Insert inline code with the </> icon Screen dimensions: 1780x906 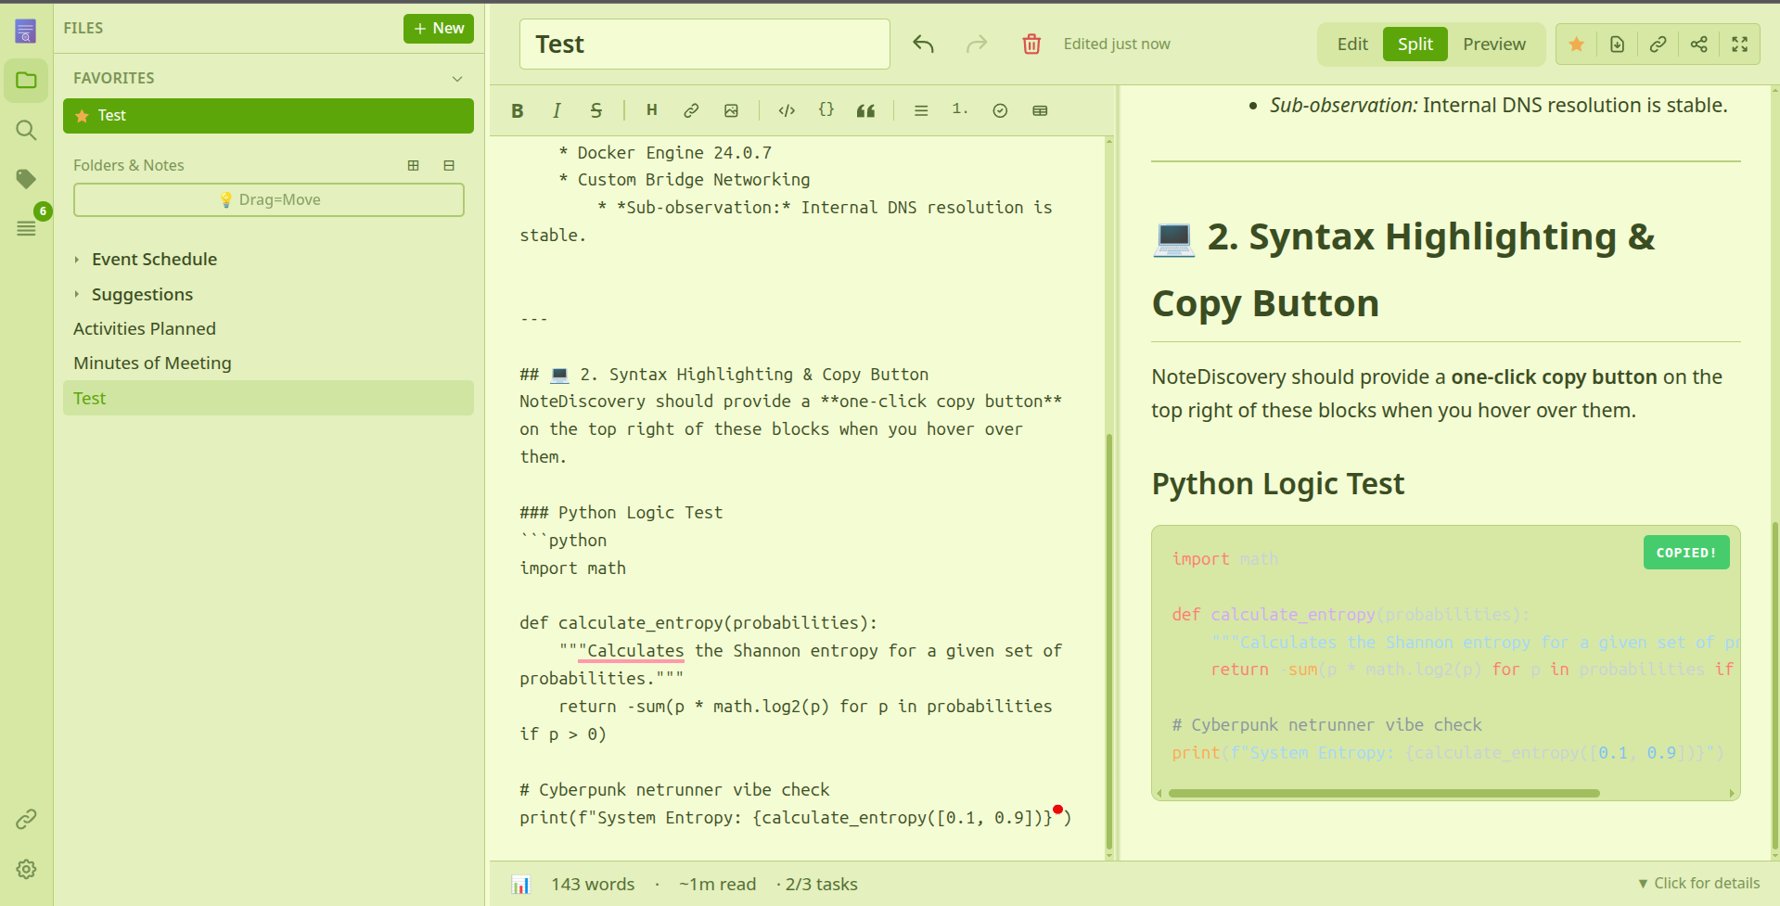(x=786, y=110)
